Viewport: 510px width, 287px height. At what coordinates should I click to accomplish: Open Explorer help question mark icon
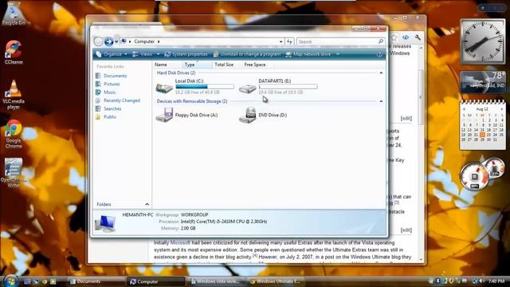point(379,54)
